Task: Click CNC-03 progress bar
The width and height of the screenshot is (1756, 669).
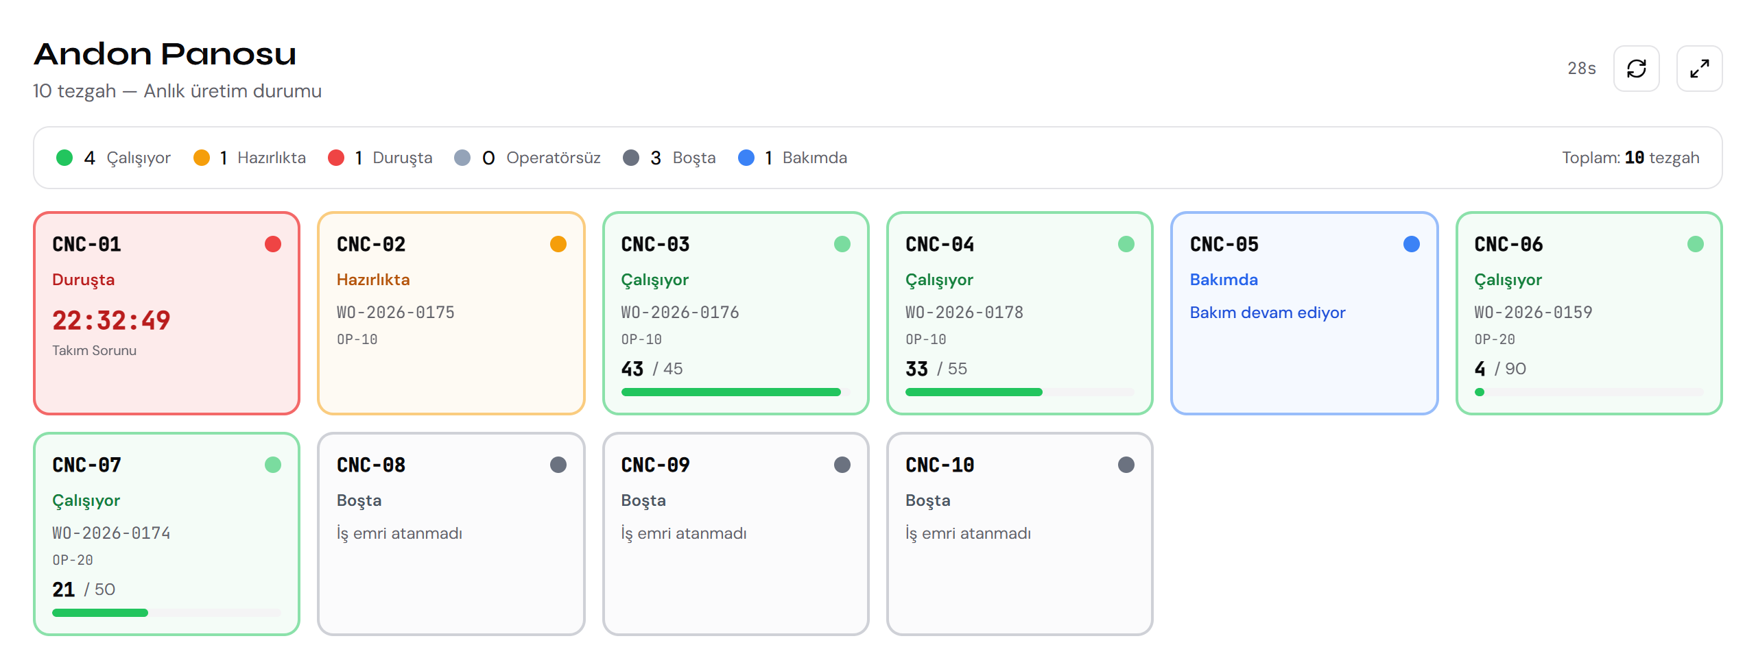Action: [735, 392]
